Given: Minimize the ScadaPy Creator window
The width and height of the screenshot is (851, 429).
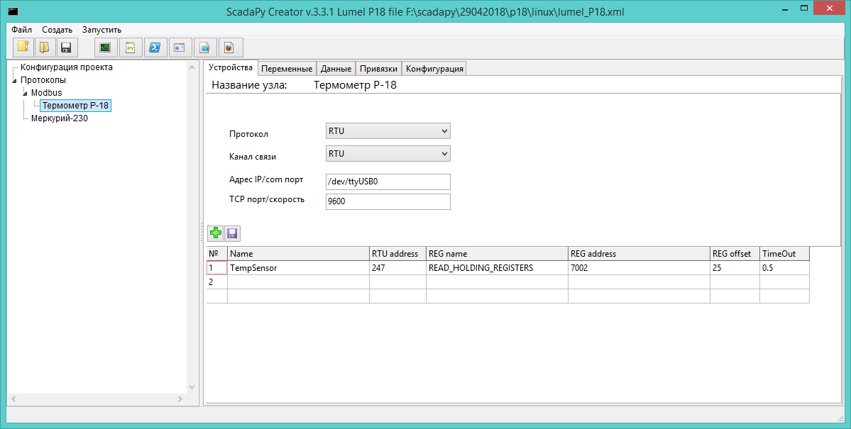Looking at the screenshot, I should tap(785, 9).
